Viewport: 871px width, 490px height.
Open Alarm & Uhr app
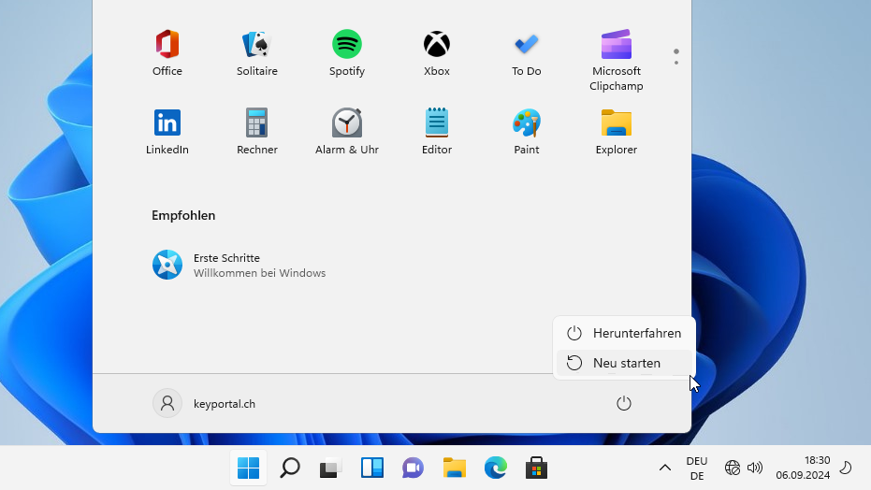pyautogui.click(x=346, y=132)
